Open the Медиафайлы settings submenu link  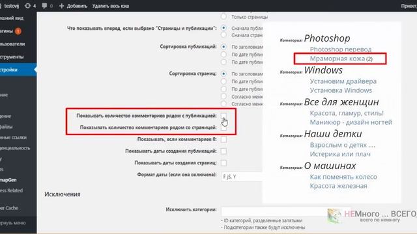point(7,127)
